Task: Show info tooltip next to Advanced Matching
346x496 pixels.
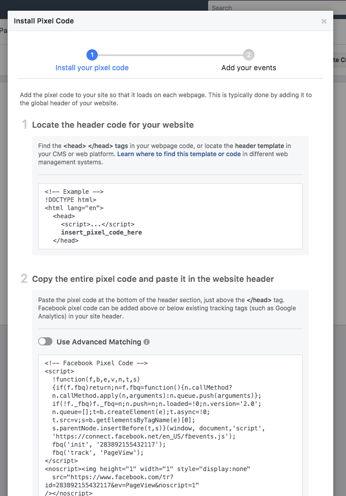Action: (147, 342)
